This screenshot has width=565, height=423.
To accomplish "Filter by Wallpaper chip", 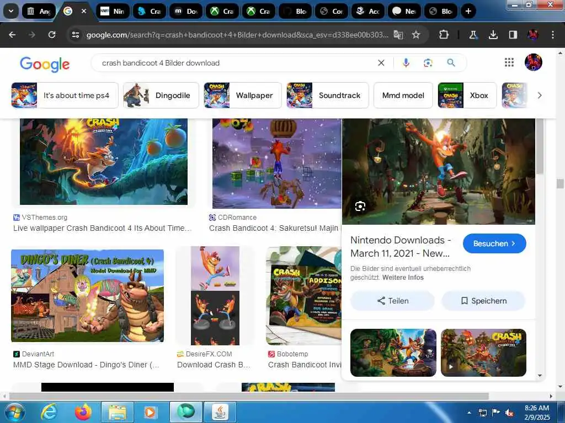I will [243, 95].
